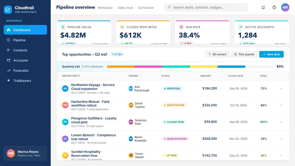The image size is (295, 166).
Task: Open Contacts in sidebar
Action: 25,50
